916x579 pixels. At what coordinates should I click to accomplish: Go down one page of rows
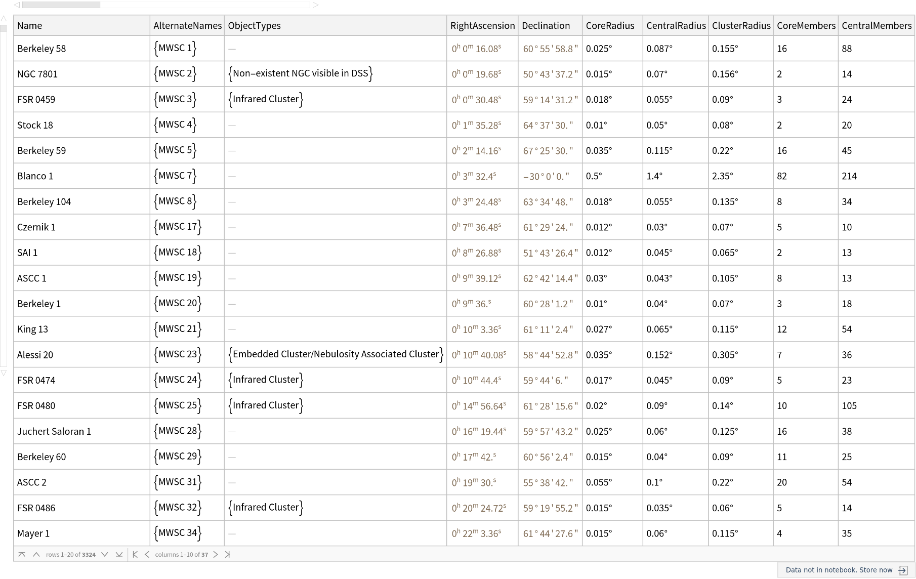tap(105, 555)
